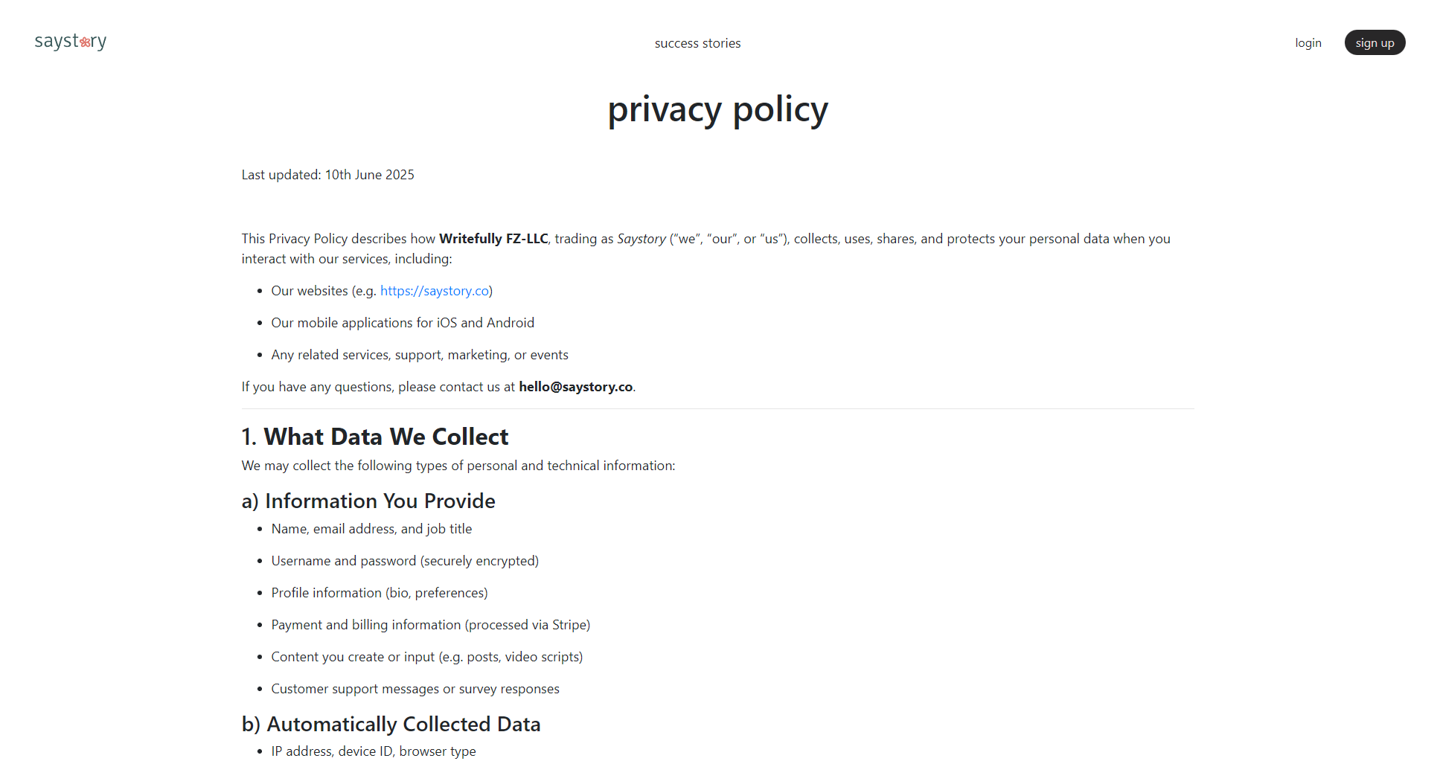Click the Name, email address bullet item
Image resolution: width=1440 pixels, height=761 pixels.
tap(371, 529)
